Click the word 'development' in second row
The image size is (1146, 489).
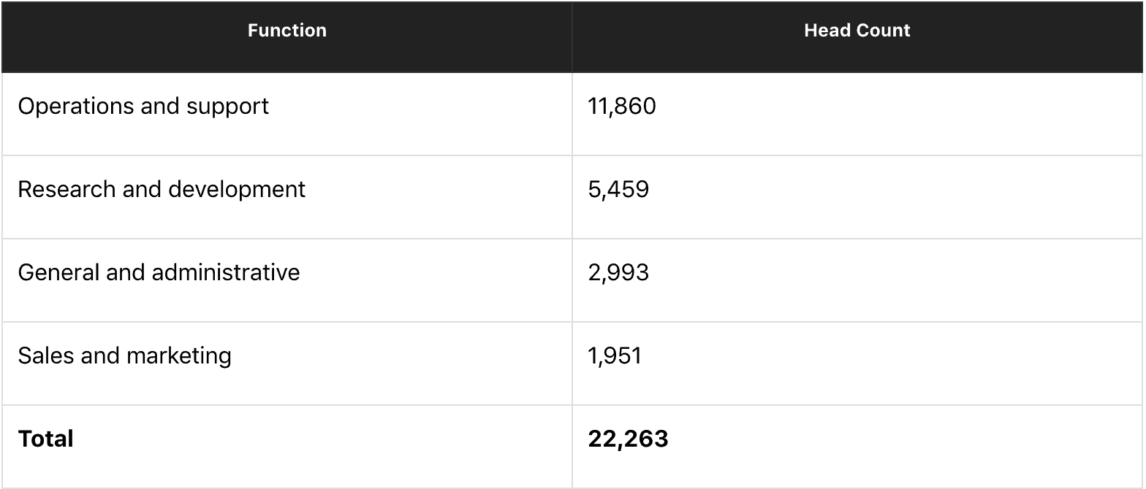pos(237,190)
